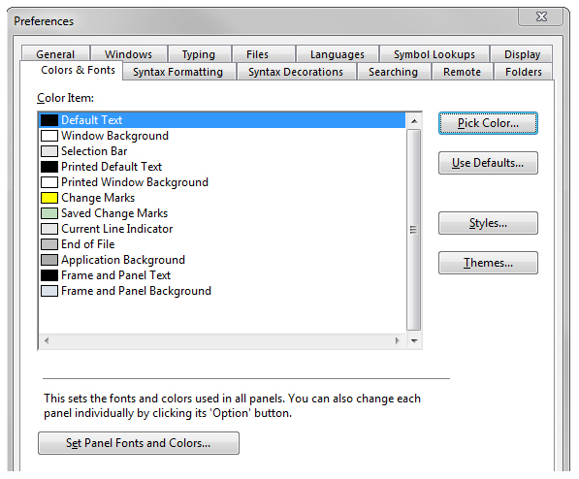
Task: Click the horizontal scrollbar right arrow
Action: click(398, 341)
